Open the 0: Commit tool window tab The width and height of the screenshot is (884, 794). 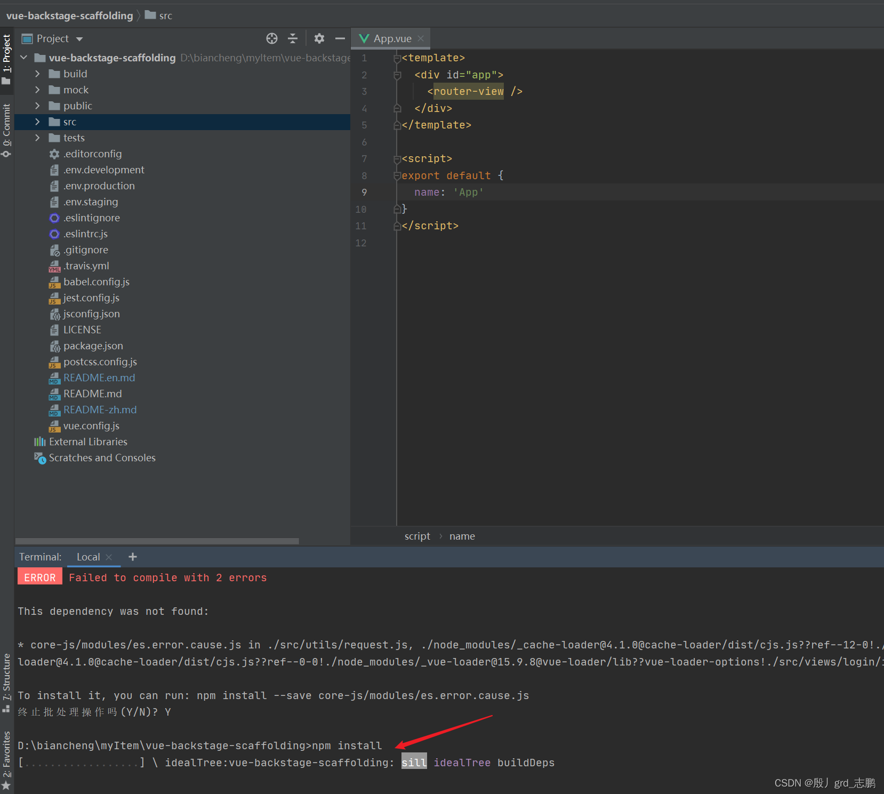point(6,131)
